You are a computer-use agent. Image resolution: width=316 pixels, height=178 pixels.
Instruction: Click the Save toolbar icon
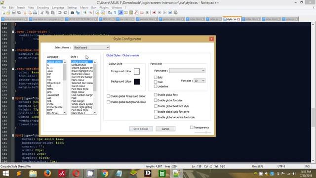[x=13, y=12]
